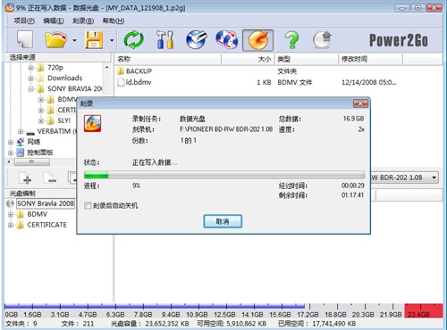The image size is (447, 330).
Task: Open the 项目(P) menu
Action: click(x=24, y=21)
